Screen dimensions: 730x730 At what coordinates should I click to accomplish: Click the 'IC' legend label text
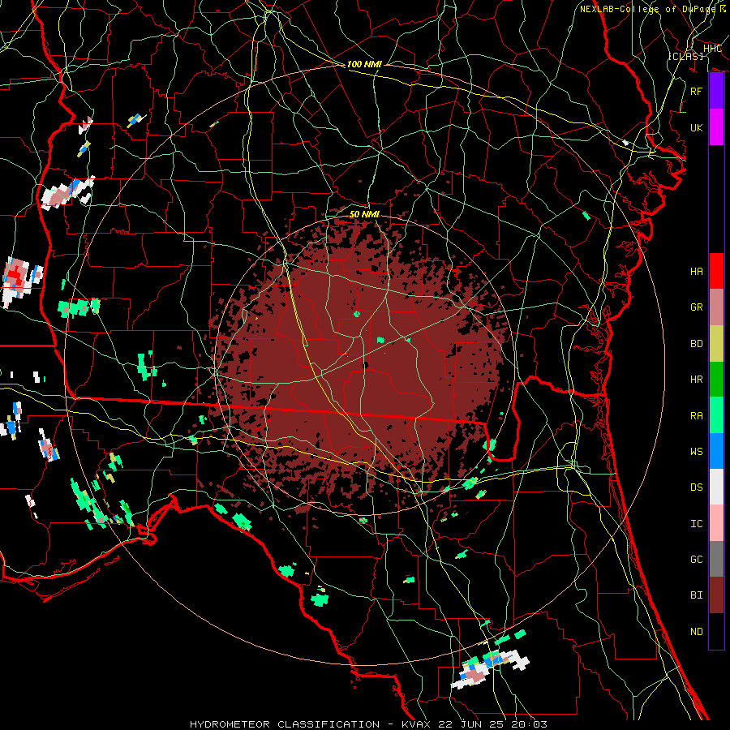[696, 523]
